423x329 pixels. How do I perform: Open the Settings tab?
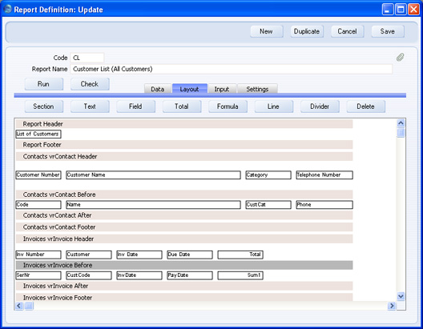[257, 89]
